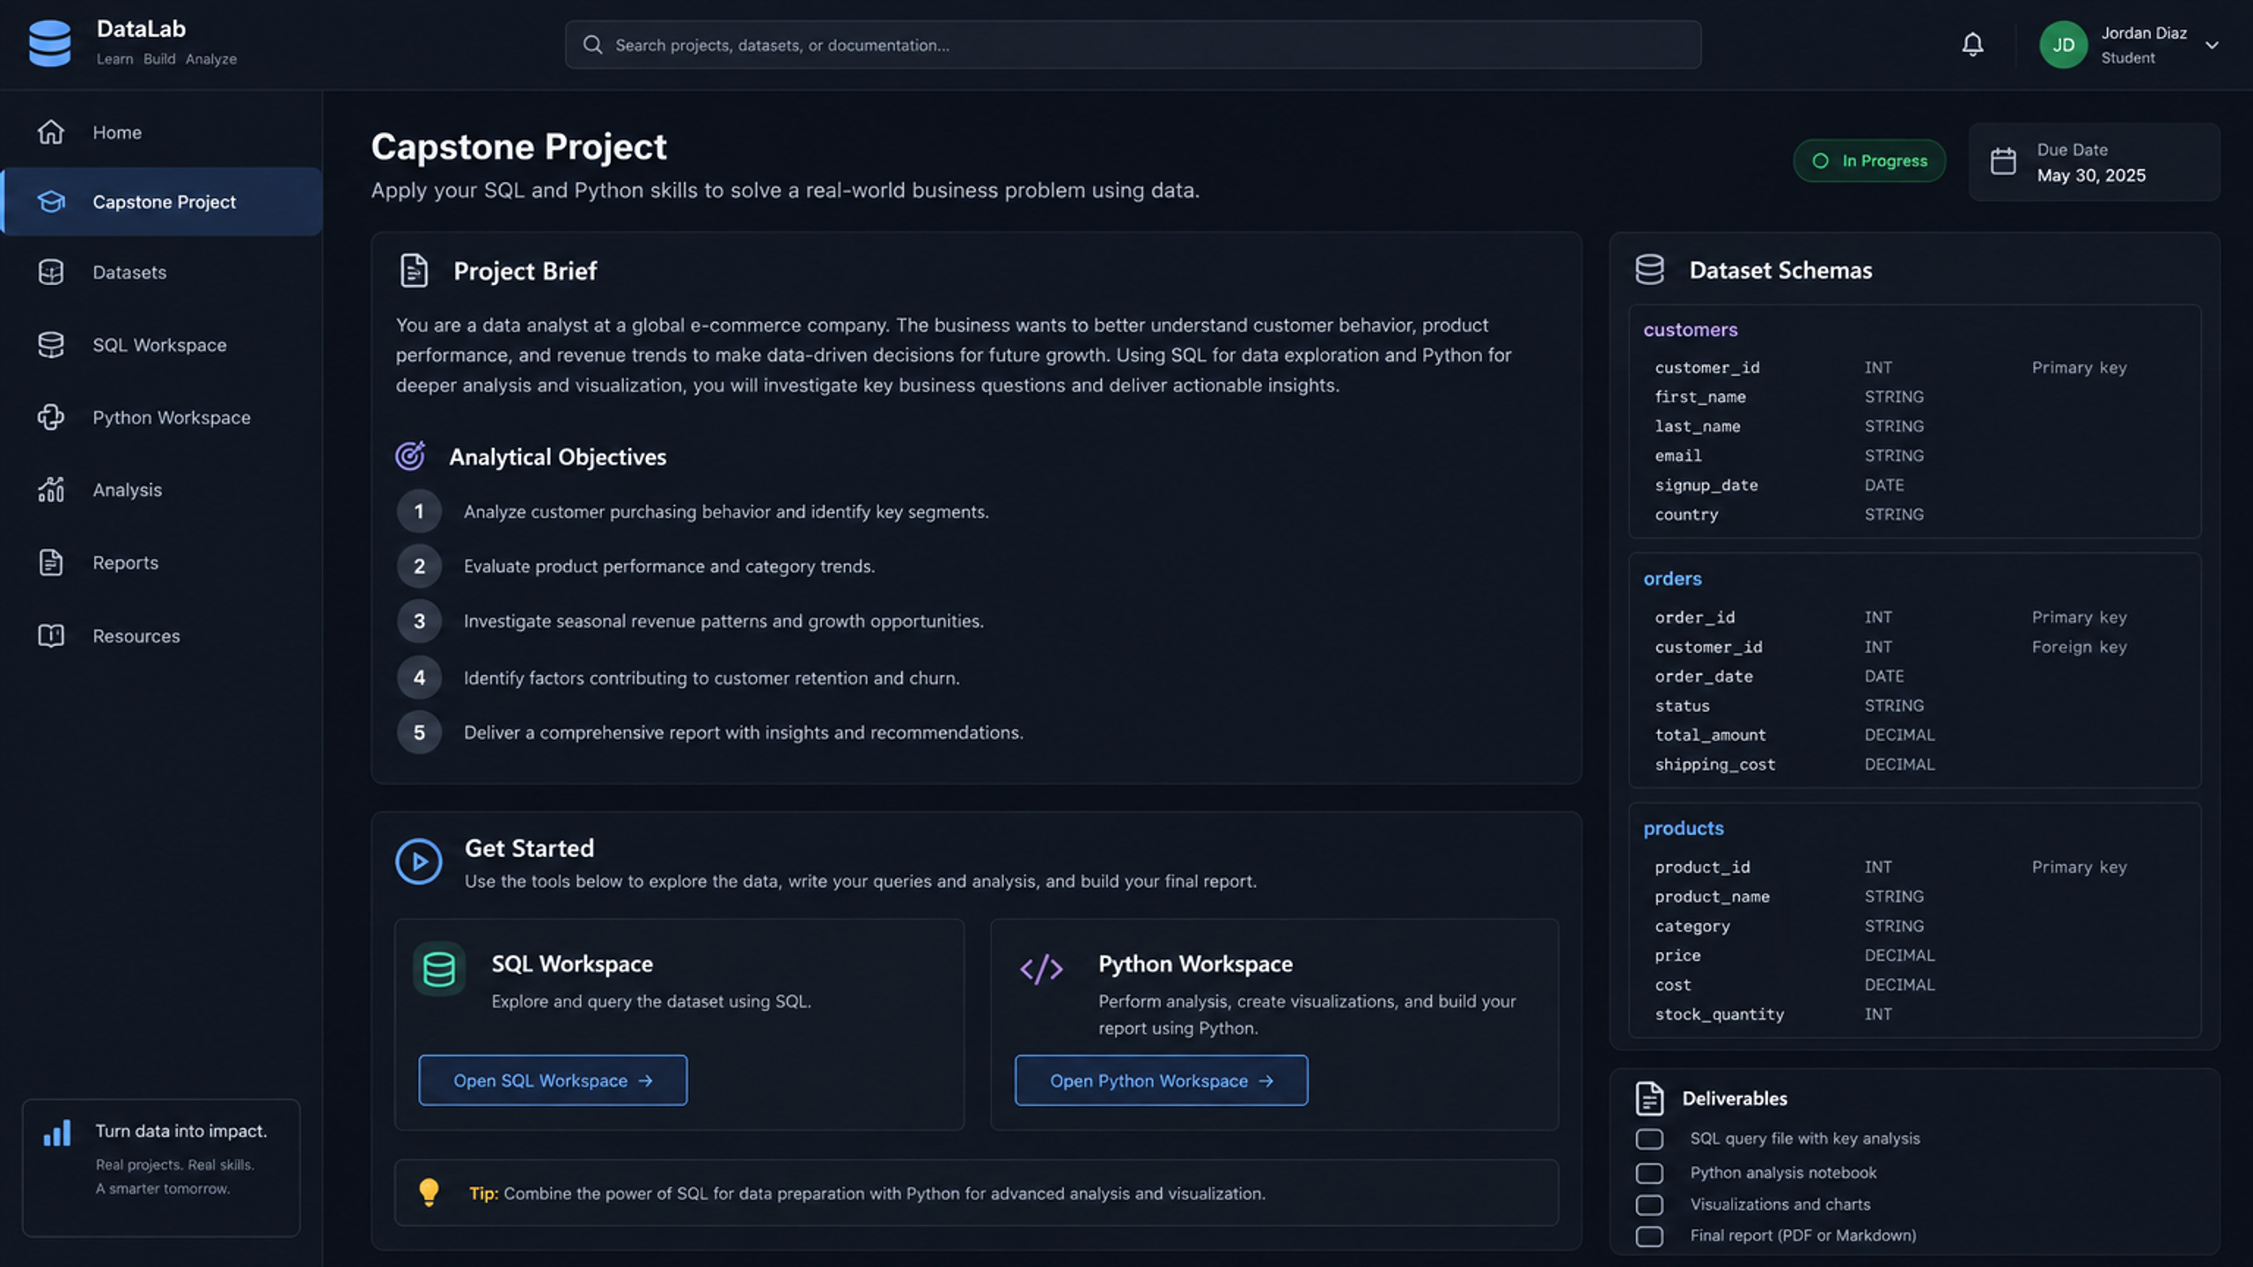2253x1267 pixels.
Task: Click the customer_id field in orders schema
Action: pyautogui.click(x=1708, y=648)
